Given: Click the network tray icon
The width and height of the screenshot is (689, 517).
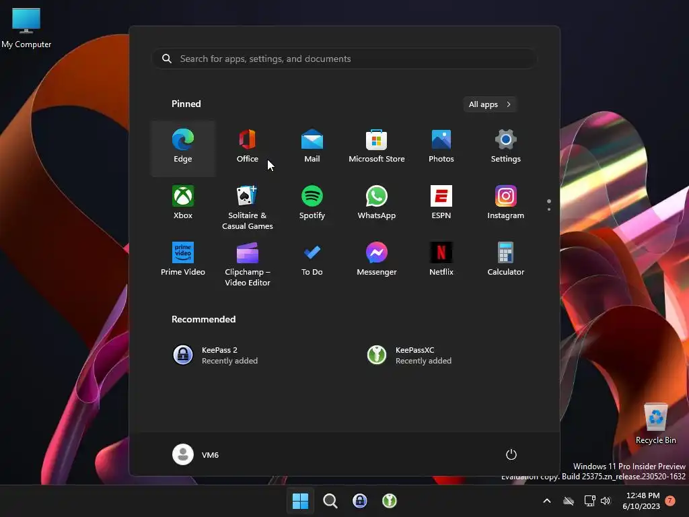Looking at the screenshot, I should (589, 501).
